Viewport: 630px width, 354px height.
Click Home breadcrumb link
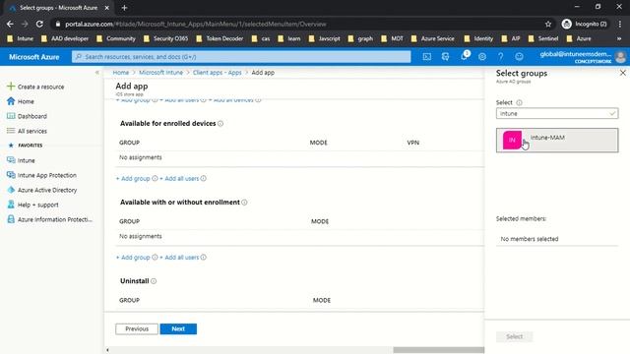(120, 73)
